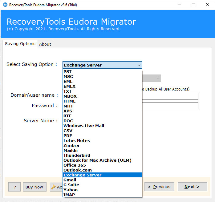Click the Domain\user name input field
The width and height of the screenshot is (215, 202).
tap(170, 96)
